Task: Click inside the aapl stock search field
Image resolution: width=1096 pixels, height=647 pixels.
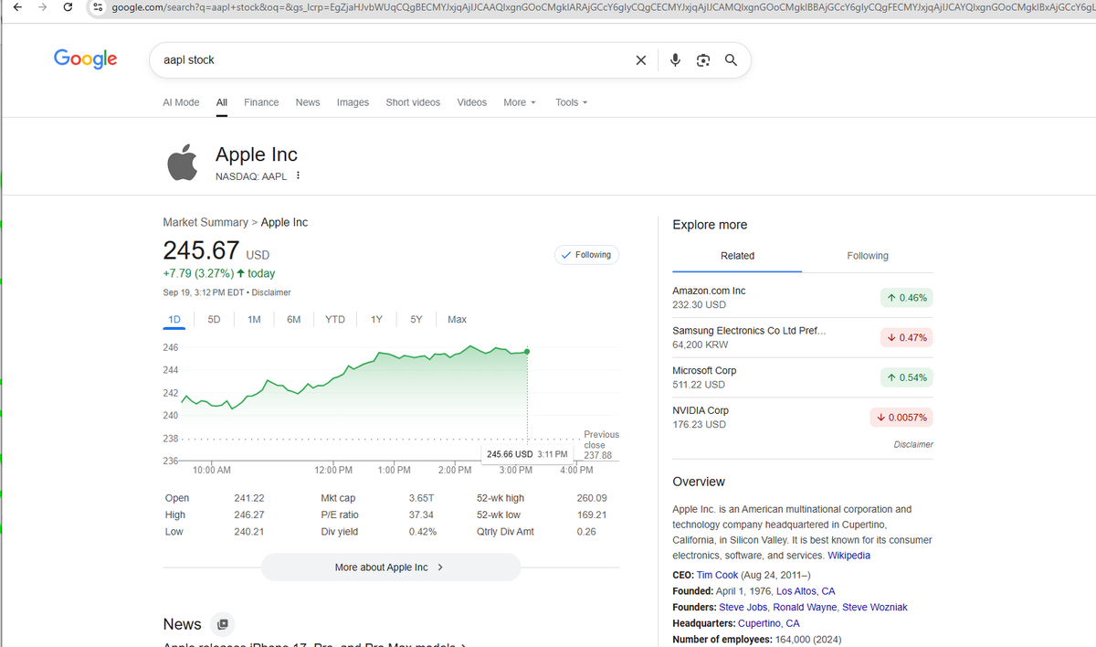Action: [x=393, y=60]
